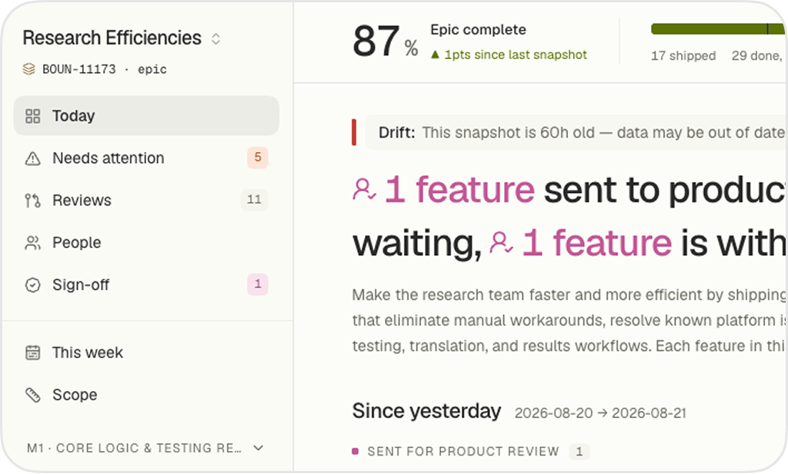Viewport: 788px width, 474px height.
Task: Click the first pink '1 feature' link
Action: pos(459,190)
